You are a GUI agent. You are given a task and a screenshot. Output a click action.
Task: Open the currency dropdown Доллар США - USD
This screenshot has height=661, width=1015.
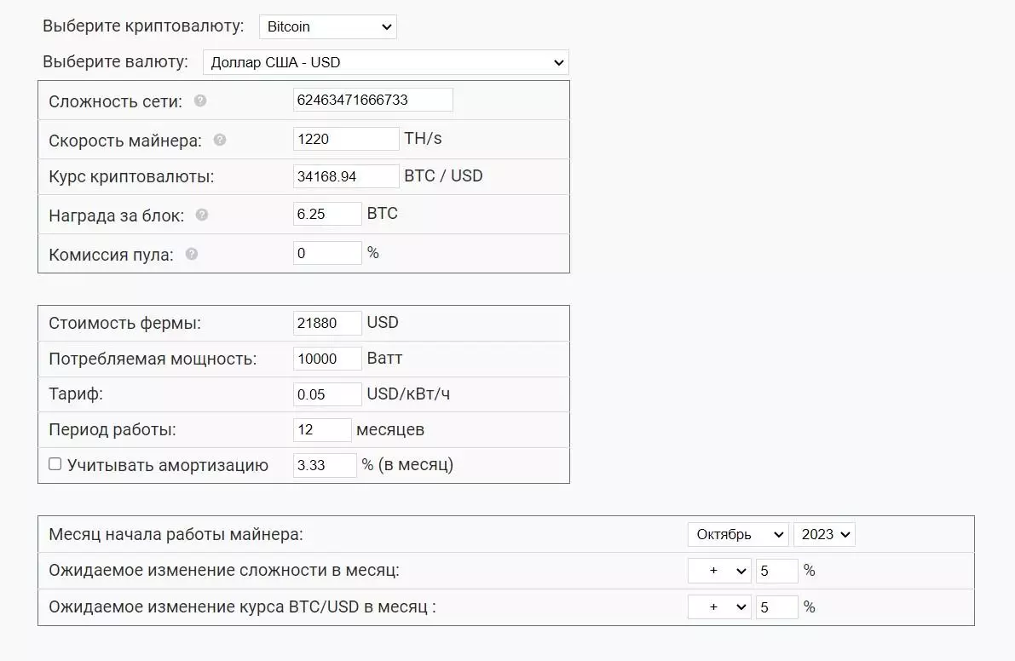(385, 62)
